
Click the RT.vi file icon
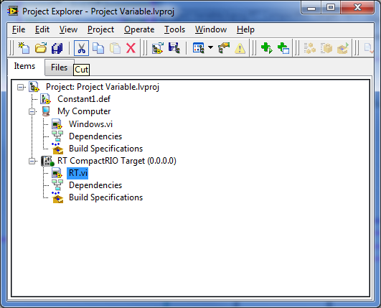point(57,173)
